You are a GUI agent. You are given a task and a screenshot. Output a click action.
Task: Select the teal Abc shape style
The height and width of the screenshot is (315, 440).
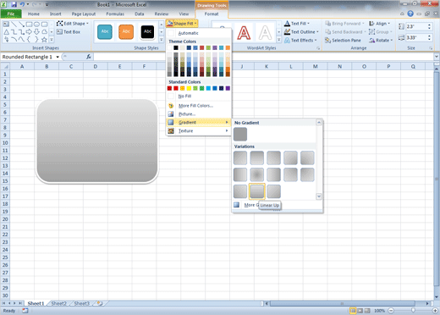click(105, 31)
